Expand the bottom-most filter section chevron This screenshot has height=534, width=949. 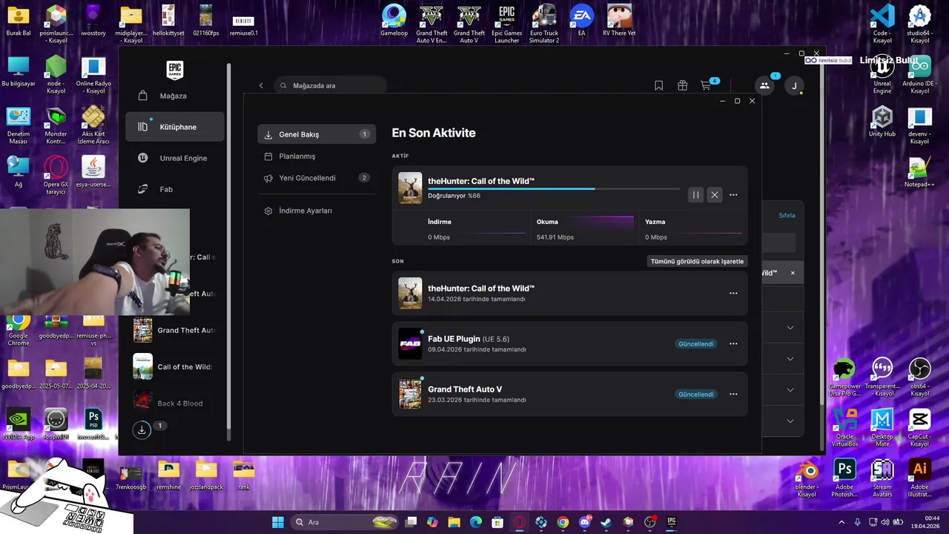pyautogui.click(x=790, y=421)
